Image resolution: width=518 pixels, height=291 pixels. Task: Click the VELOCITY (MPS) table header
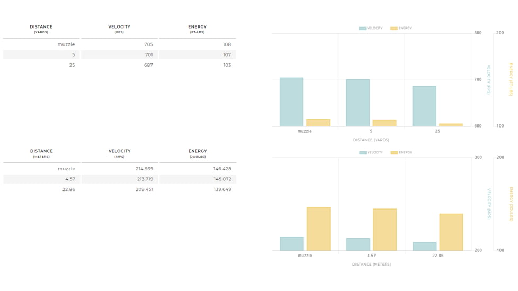click(120, 153)
